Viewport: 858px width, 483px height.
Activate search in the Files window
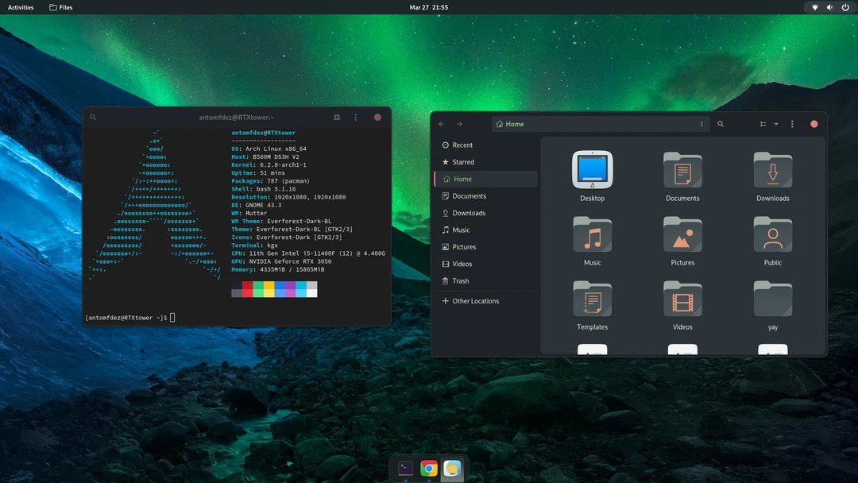point(720,124)
